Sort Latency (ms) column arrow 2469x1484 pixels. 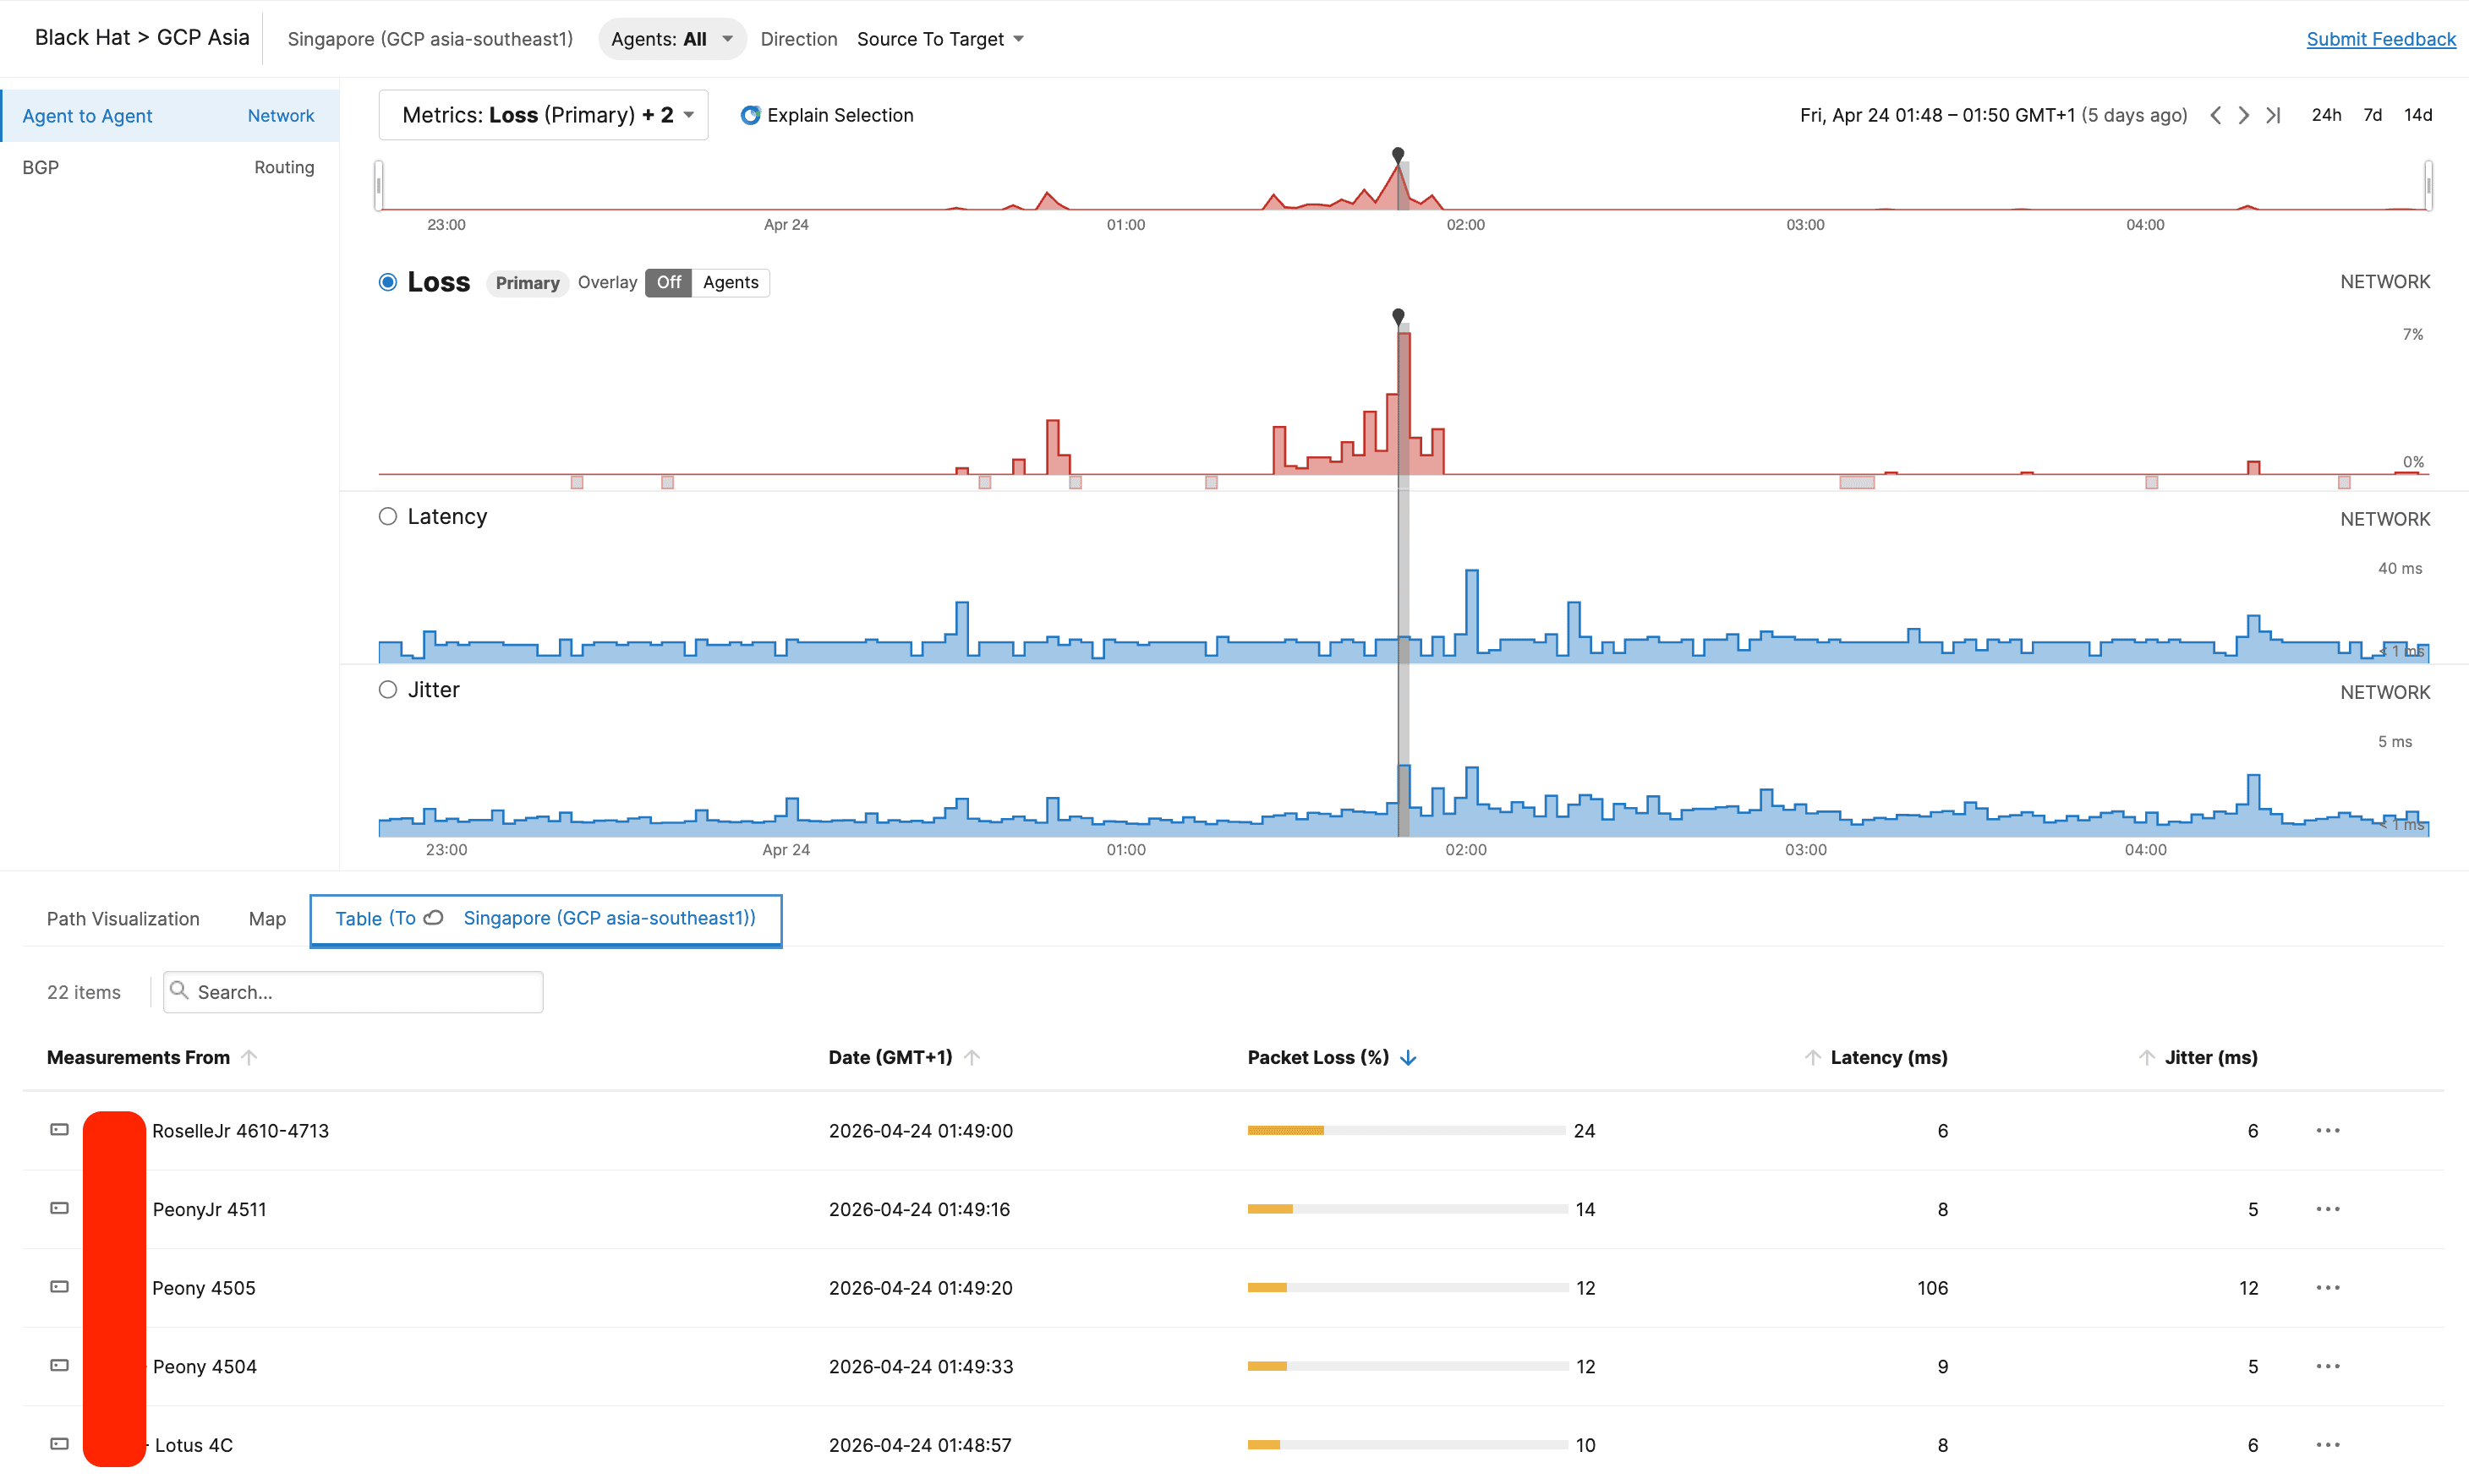coord(1812,1057)
